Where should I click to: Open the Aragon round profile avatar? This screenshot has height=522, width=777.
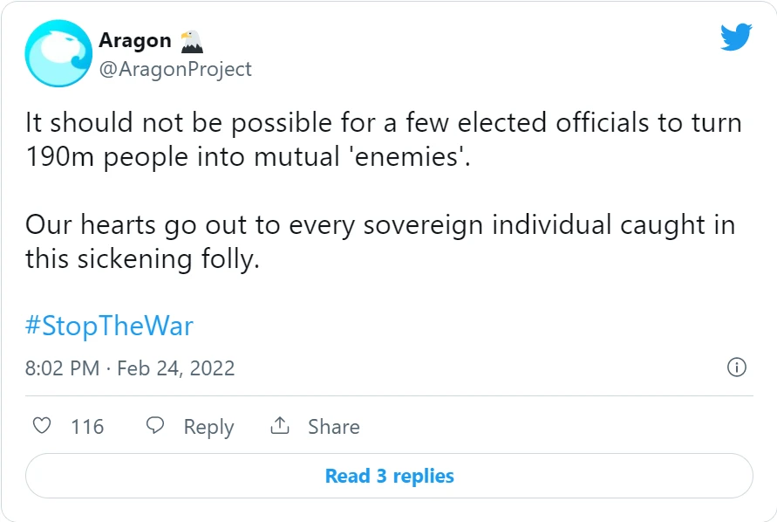click(x=58, y=53)
